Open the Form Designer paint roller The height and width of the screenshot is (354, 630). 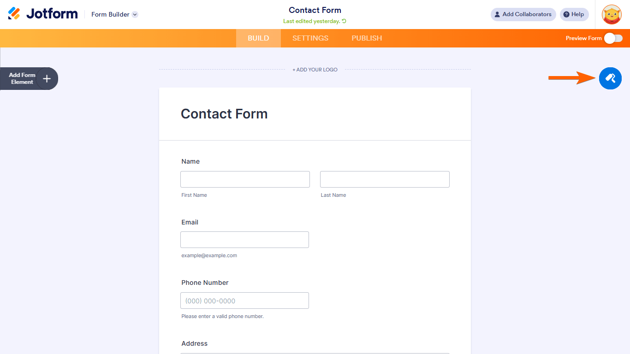[610, 78]
